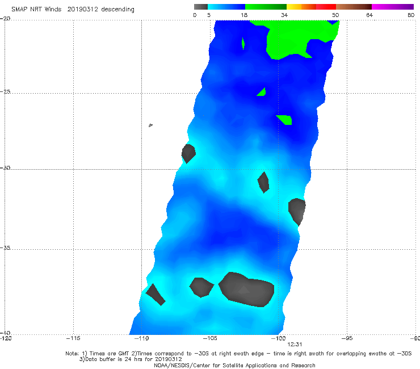The width and height of the screenshot is (420, 369).
Task: Click the color scale label '34'
Action: click(284, 15)
